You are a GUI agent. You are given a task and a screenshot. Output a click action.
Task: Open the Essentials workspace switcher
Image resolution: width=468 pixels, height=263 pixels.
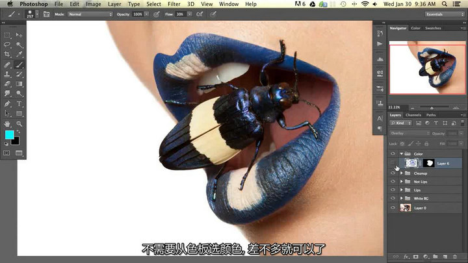tap(444, 14)
